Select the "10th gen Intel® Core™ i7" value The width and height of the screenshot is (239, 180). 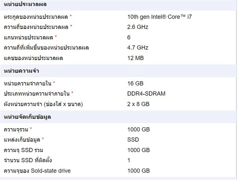pos(159,16)
